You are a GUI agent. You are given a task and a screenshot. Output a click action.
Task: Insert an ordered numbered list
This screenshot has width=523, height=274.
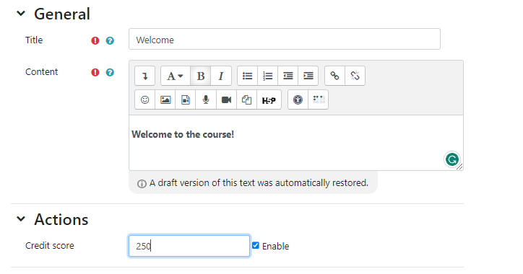click(267, 76)
